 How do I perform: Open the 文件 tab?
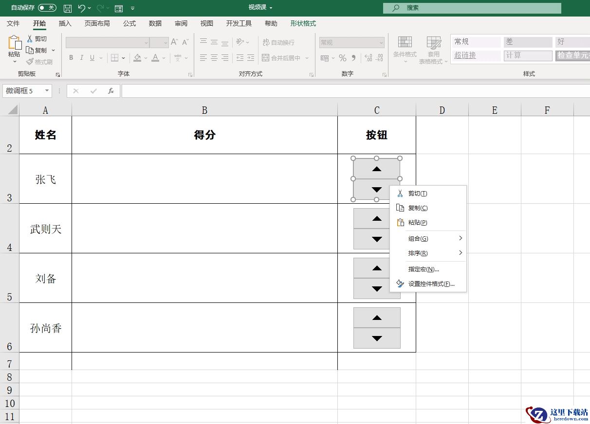13,23
